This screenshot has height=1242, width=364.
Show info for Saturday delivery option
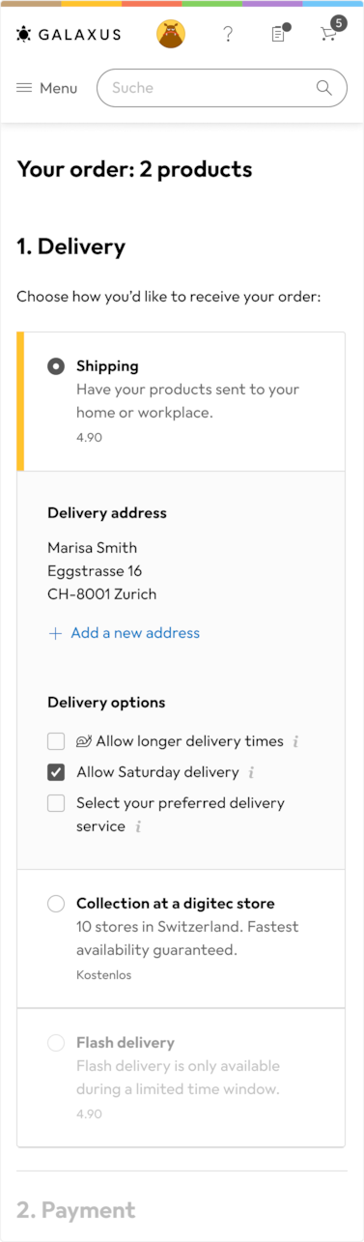click(x=251, y=773)
